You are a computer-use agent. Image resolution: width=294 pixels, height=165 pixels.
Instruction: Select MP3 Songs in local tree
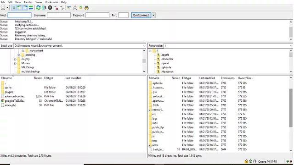coord(28,67)
